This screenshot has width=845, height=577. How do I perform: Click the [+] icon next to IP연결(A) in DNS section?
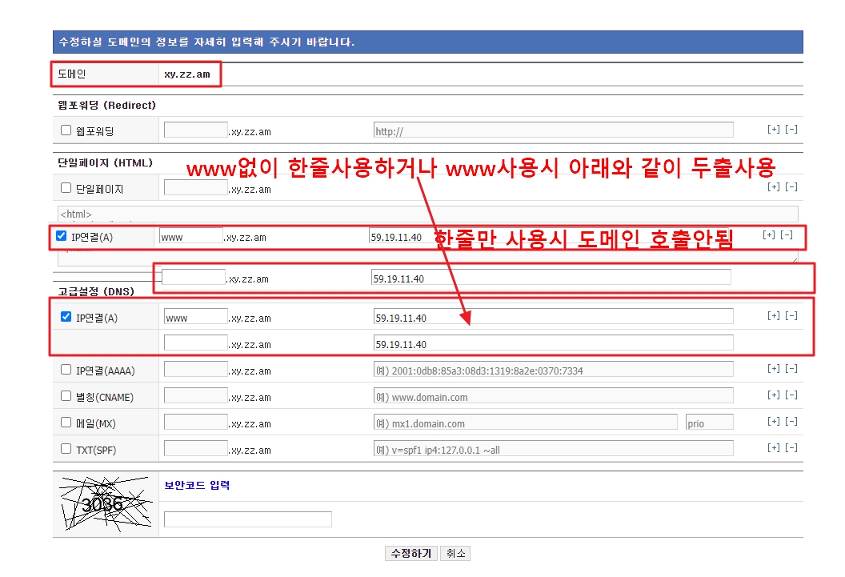point(772,315)
